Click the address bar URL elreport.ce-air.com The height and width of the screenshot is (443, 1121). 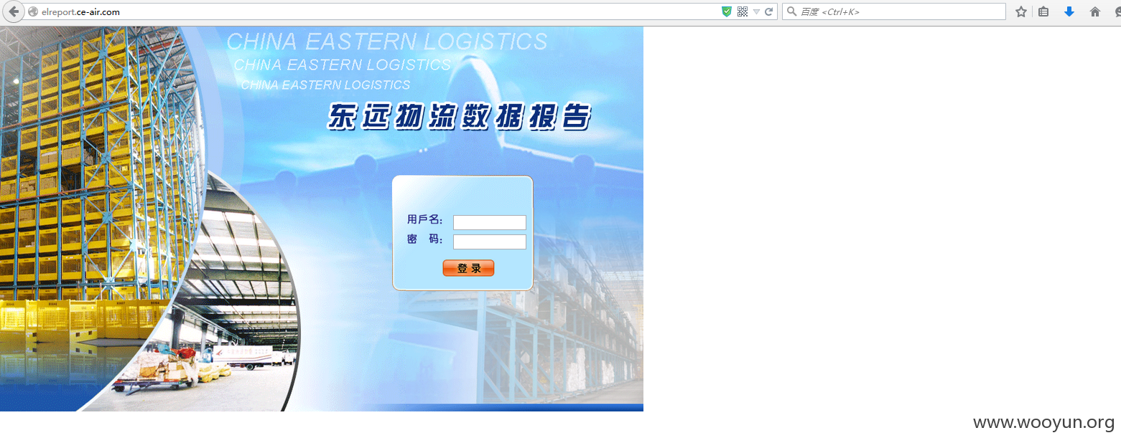coord(80,11)
